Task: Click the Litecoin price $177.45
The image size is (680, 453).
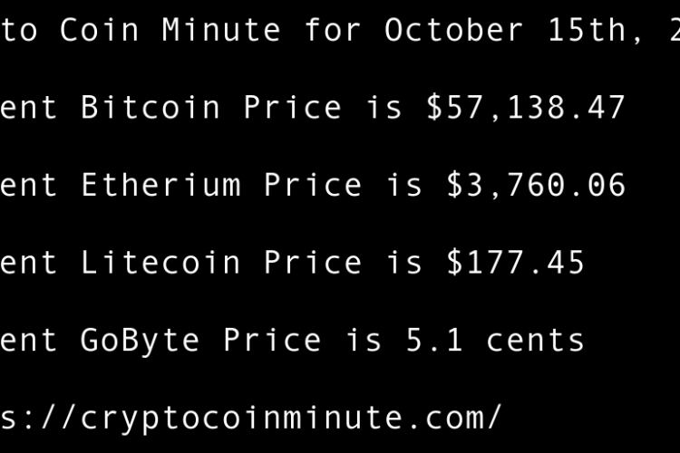Action: [515, 264]
